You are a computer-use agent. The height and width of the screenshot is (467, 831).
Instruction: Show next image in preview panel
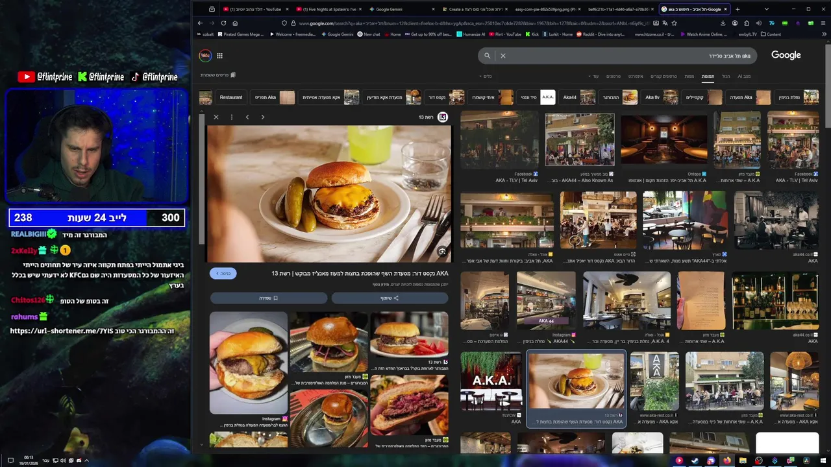click(x=262, y=117)
